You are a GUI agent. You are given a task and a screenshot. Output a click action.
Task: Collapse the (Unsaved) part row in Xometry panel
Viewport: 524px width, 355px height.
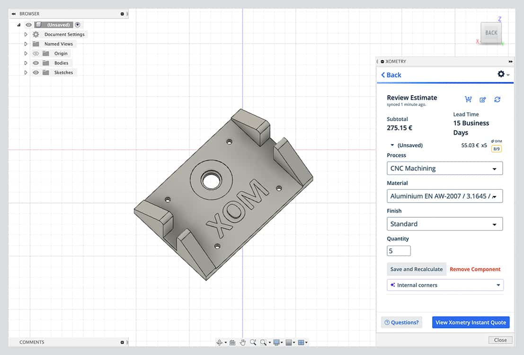(392, 145)
